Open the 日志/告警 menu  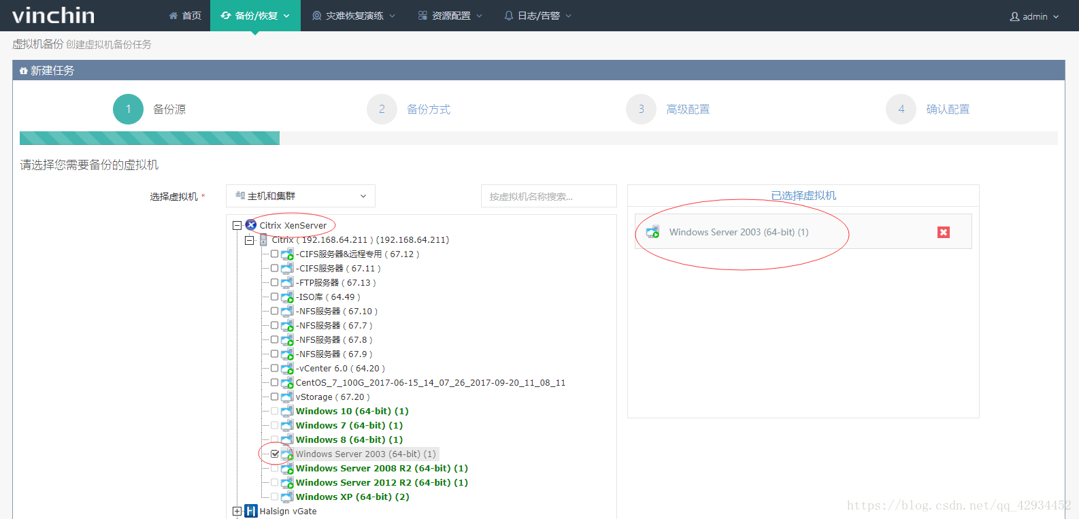(x=537, y=16)
